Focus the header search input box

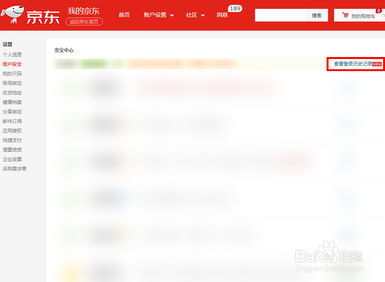[x=280, y=15]
